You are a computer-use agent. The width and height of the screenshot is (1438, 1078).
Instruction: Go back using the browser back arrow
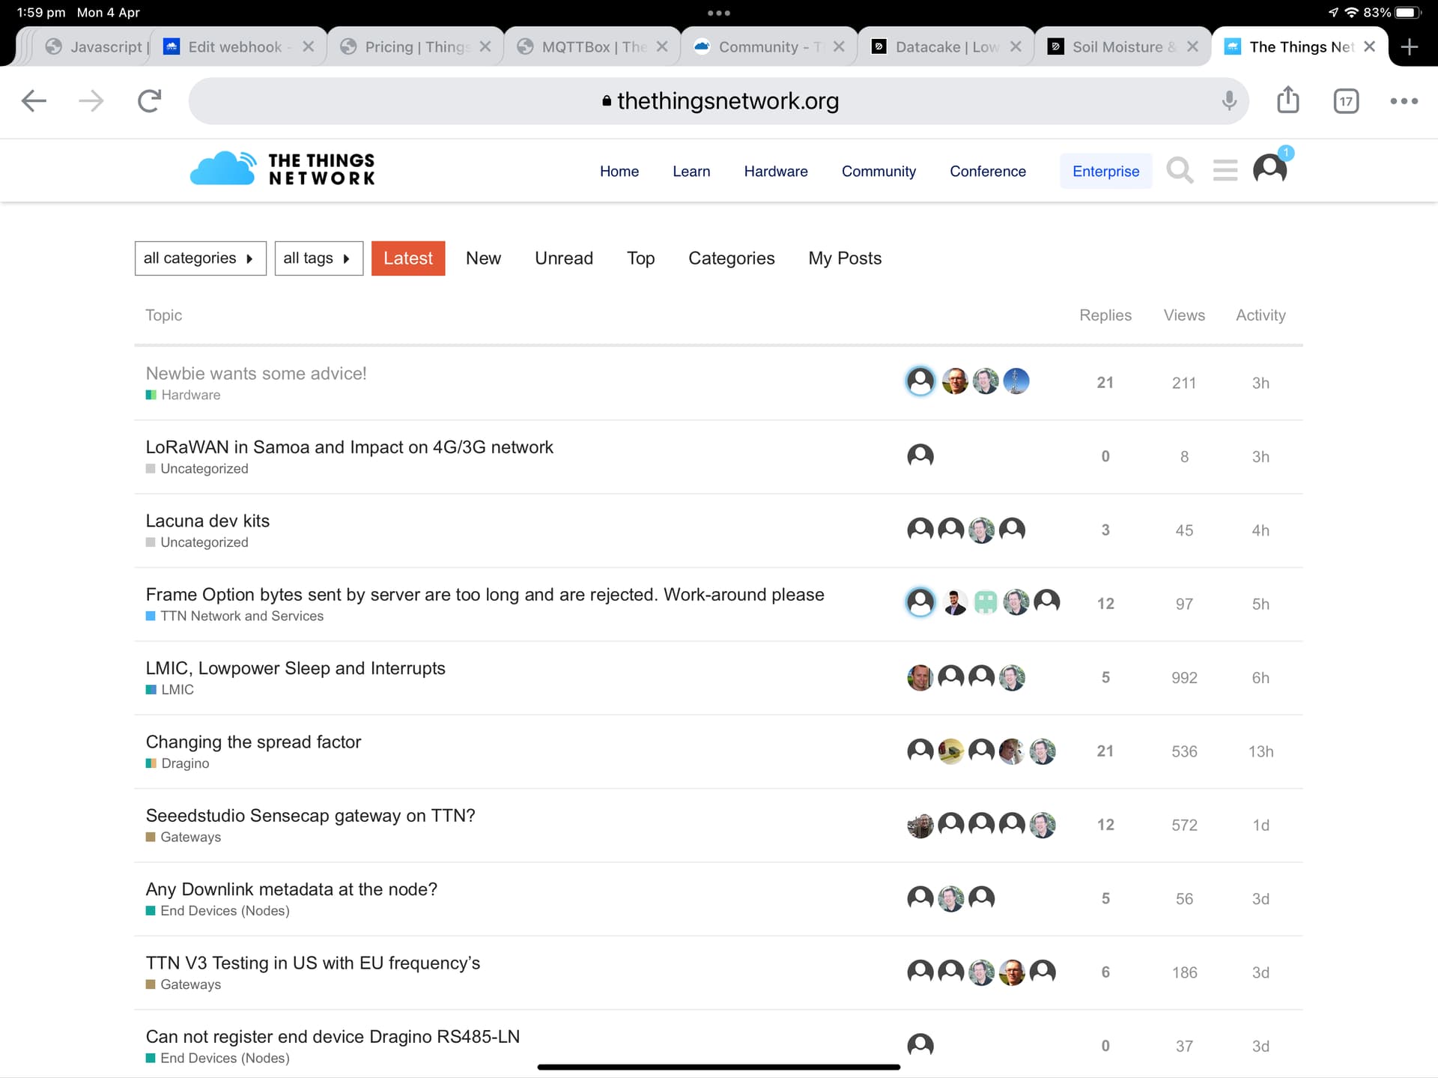34,100
